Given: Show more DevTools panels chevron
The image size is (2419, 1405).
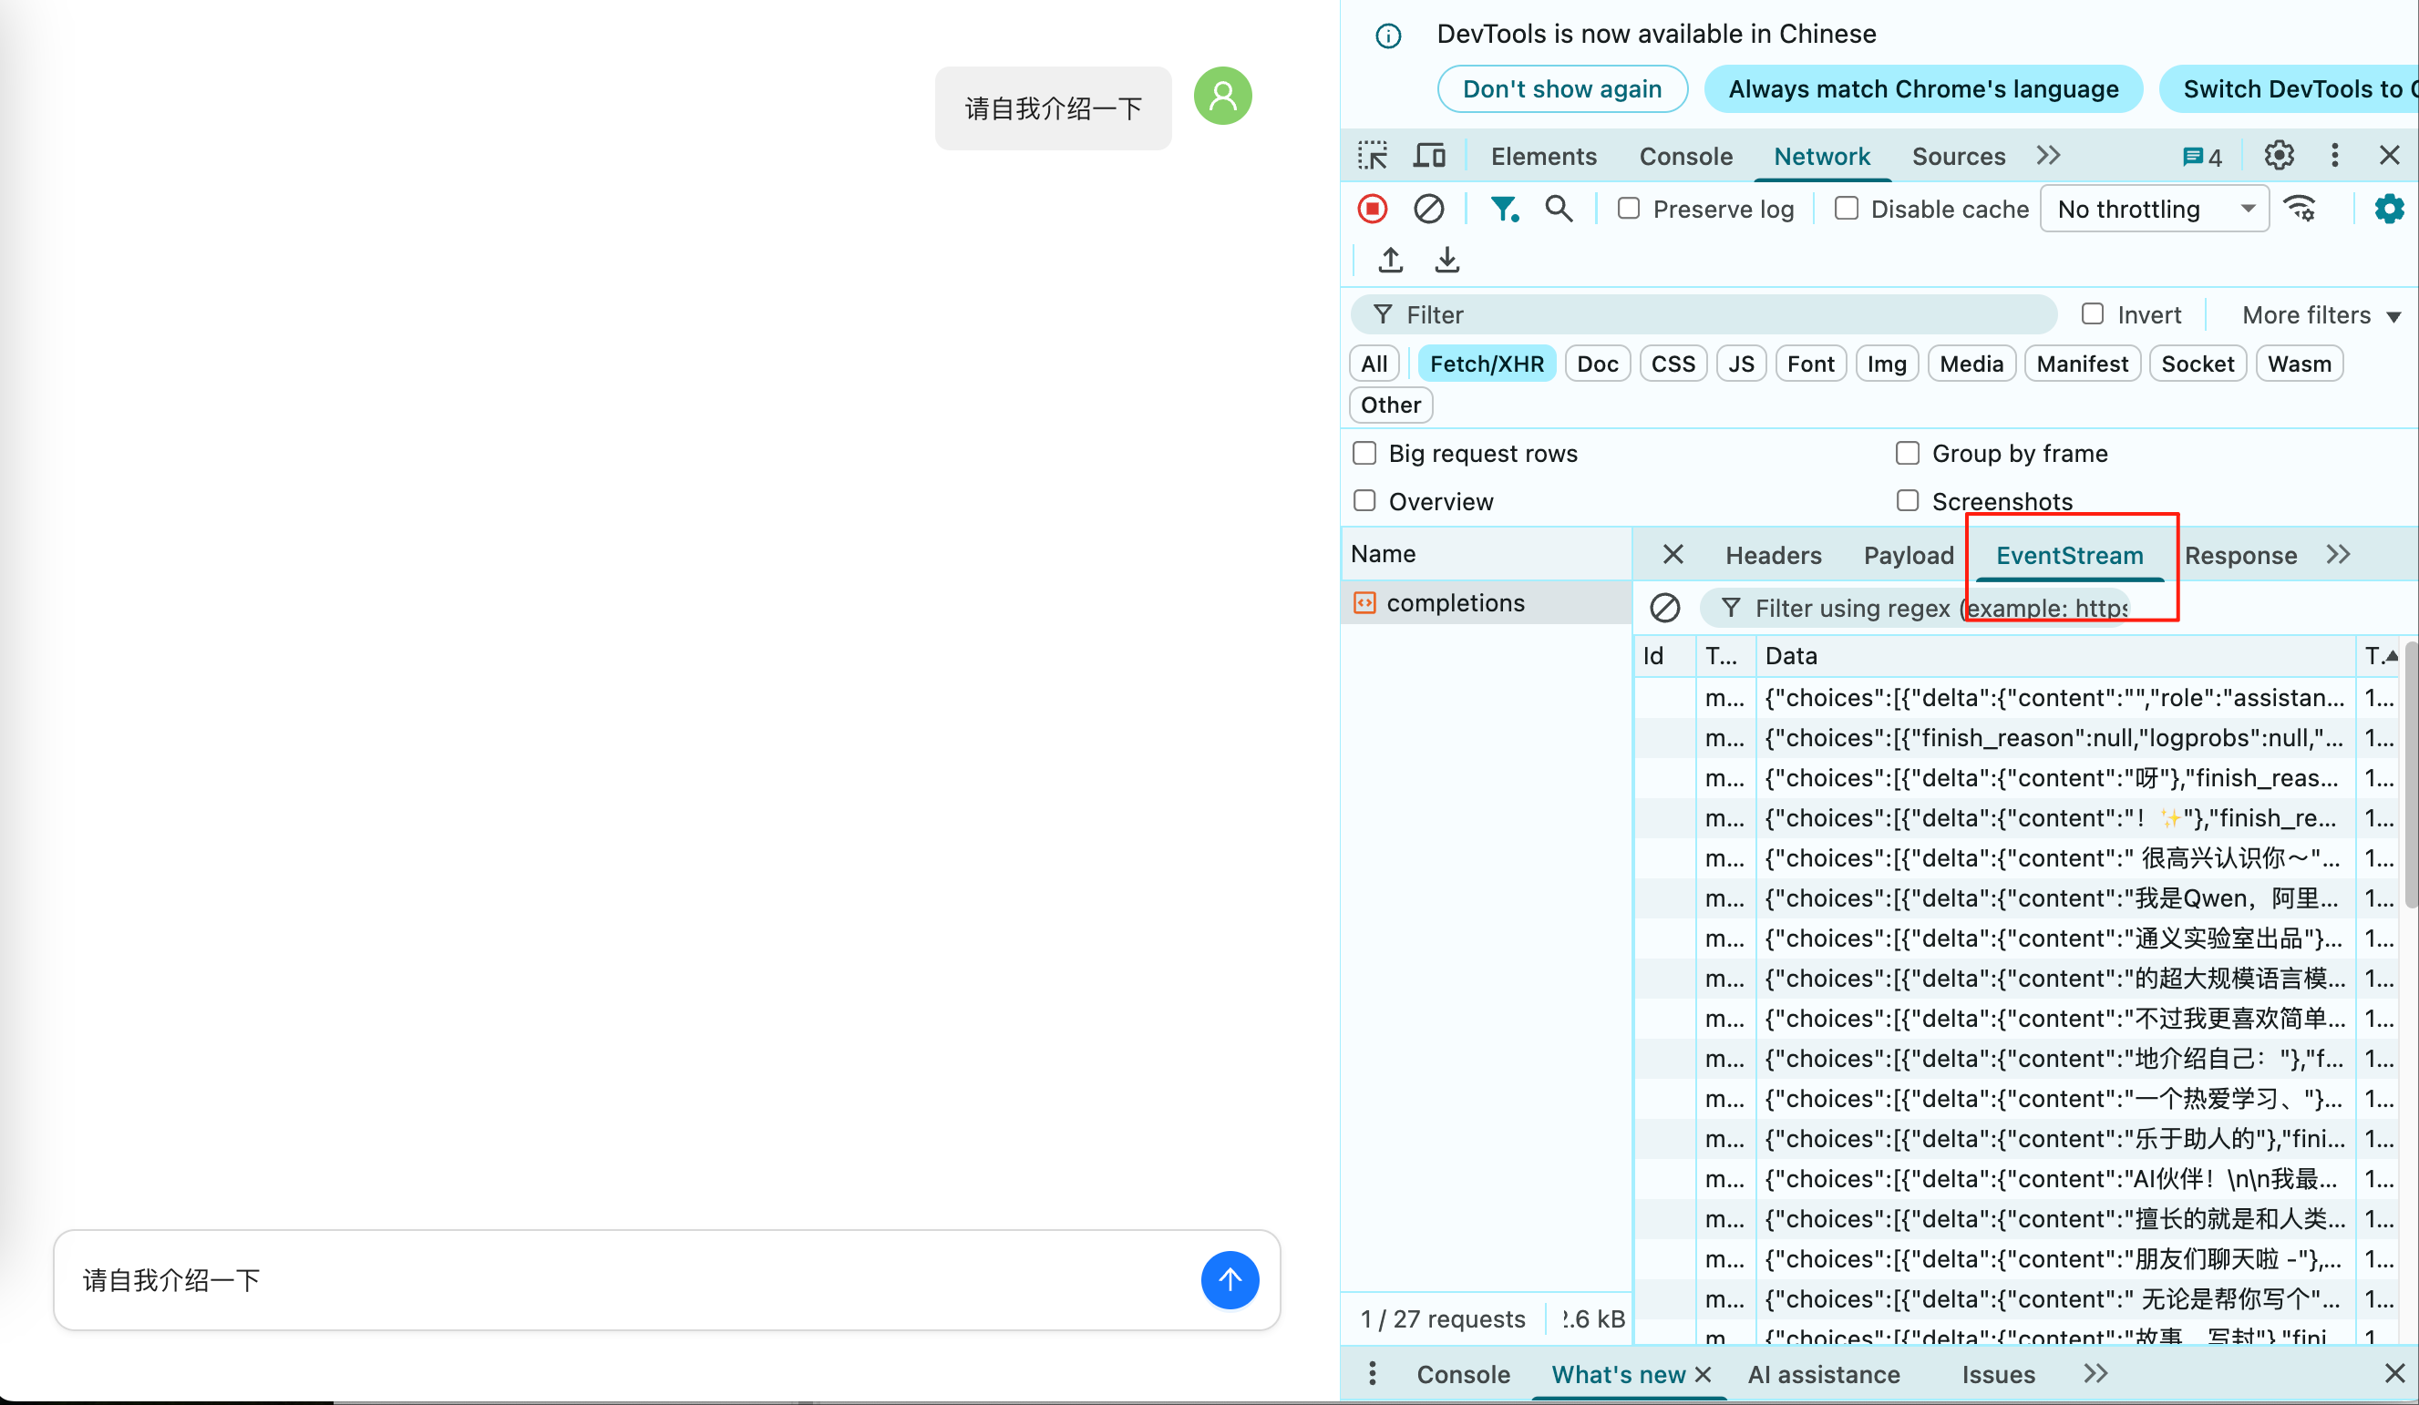Looking at the screenshot, I should tap(2048, 156).
